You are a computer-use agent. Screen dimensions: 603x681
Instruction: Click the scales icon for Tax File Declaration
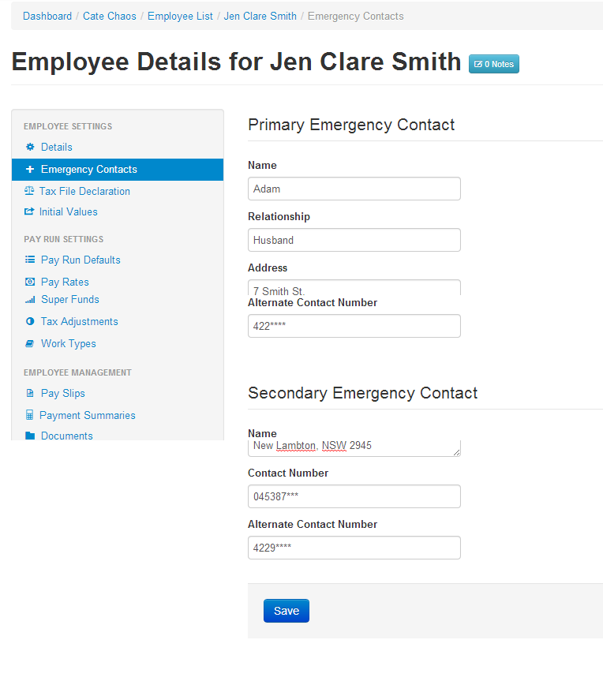pos(29,191)
